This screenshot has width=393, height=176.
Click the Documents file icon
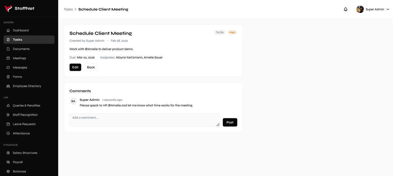[x=8, y=49]
